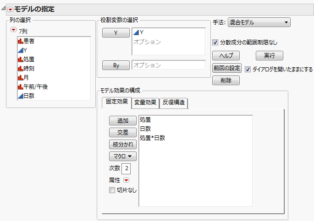Click the continuous icon beside 日数 column
Screen dimensions: 314x221
[21, 96]
